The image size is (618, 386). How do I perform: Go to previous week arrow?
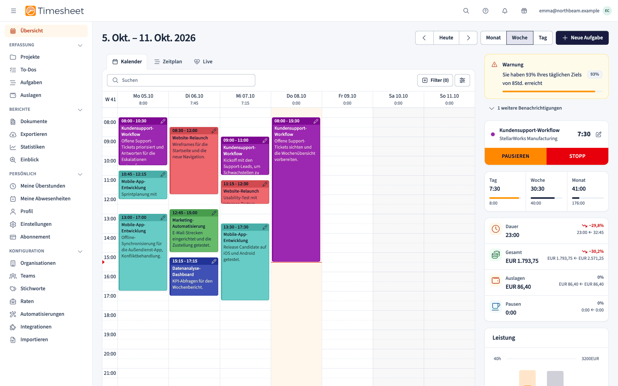[x=424, y=38]
